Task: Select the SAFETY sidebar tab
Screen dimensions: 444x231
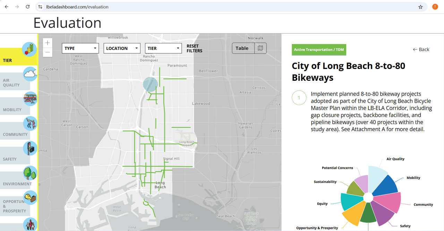Action: [15, 156]
